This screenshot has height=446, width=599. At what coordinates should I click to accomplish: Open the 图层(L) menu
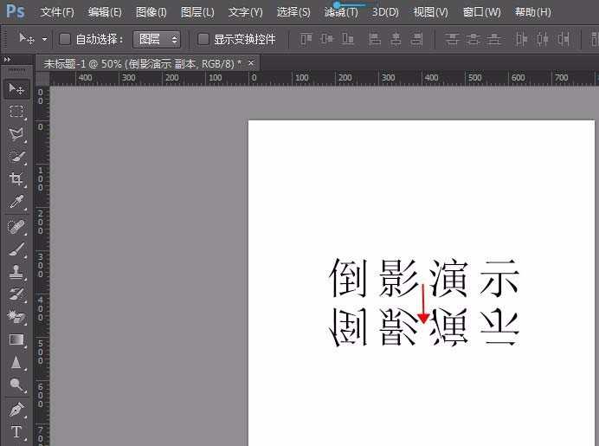click(x=197, y=12)
